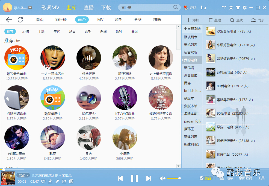The height and width of the screenshot is (186, 269).
Task: Go back using the back arrow
Action: [x=9, y=20]
